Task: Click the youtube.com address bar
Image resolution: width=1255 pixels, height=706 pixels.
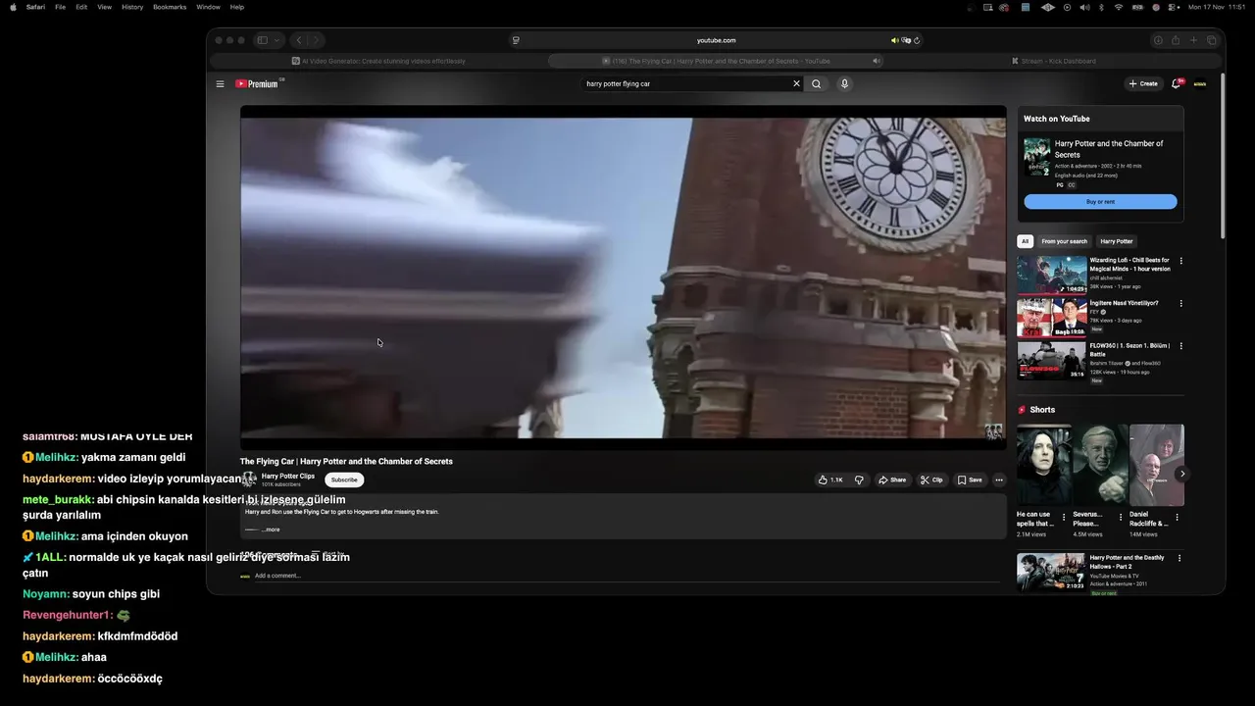Action: pos(716,40)
